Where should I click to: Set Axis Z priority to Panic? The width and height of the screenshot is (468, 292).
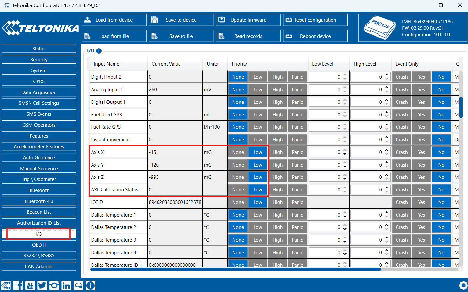(298, 177)
